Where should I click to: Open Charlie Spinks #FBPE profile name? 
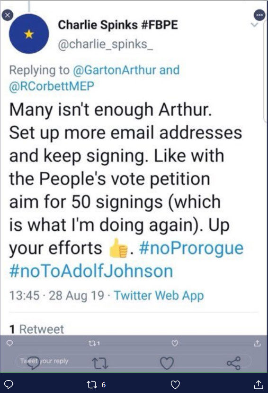click(x=118, y=25)
